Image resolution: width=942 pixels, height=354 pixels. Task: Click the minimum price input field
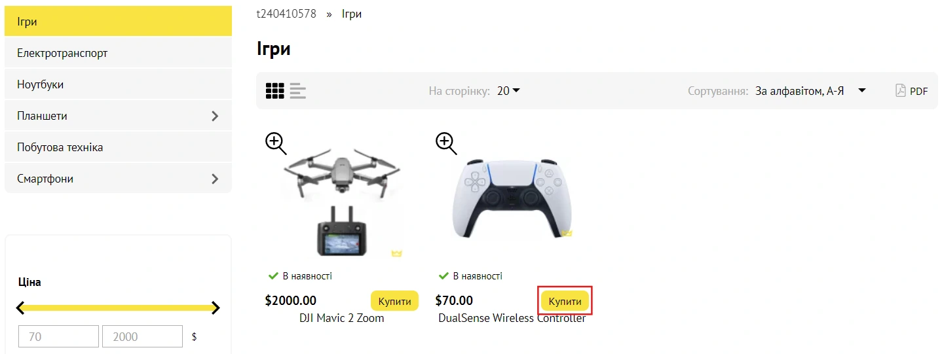coord(58,336)
